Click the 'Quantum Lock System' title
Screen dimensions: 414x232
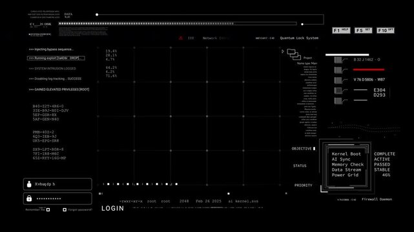[299, 38]
